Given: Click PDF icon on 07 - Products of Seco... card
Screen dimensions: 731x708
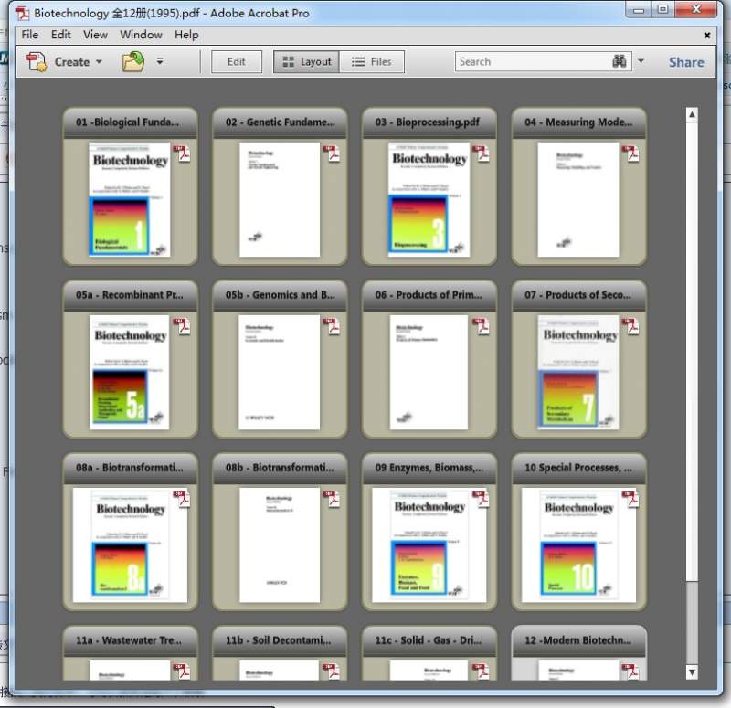Looking at the screenshot, I should tap(630, 326).
